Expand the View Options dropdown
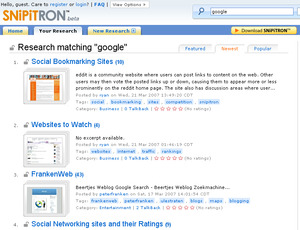 pyautogui.click(x=130, y=4)
